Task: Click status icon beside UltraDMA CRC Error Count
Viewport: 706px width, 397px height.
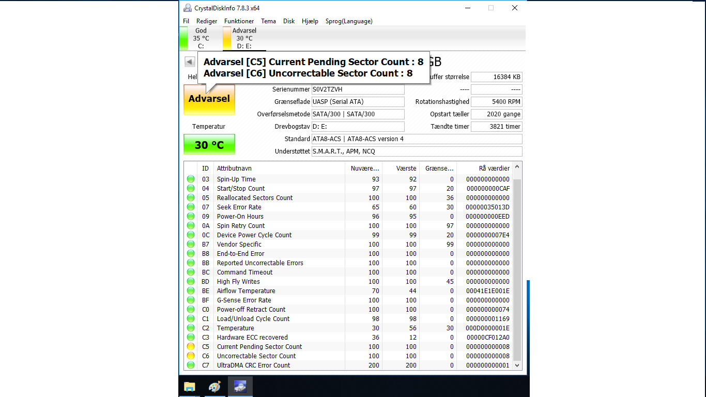Action: [191, 365]
